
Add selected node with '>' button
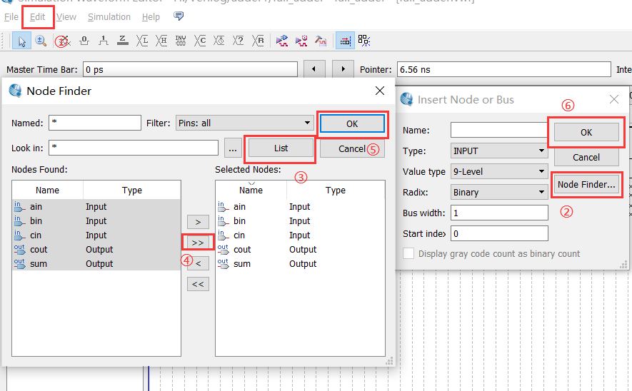pyautogui.click(x=198, y=222)
